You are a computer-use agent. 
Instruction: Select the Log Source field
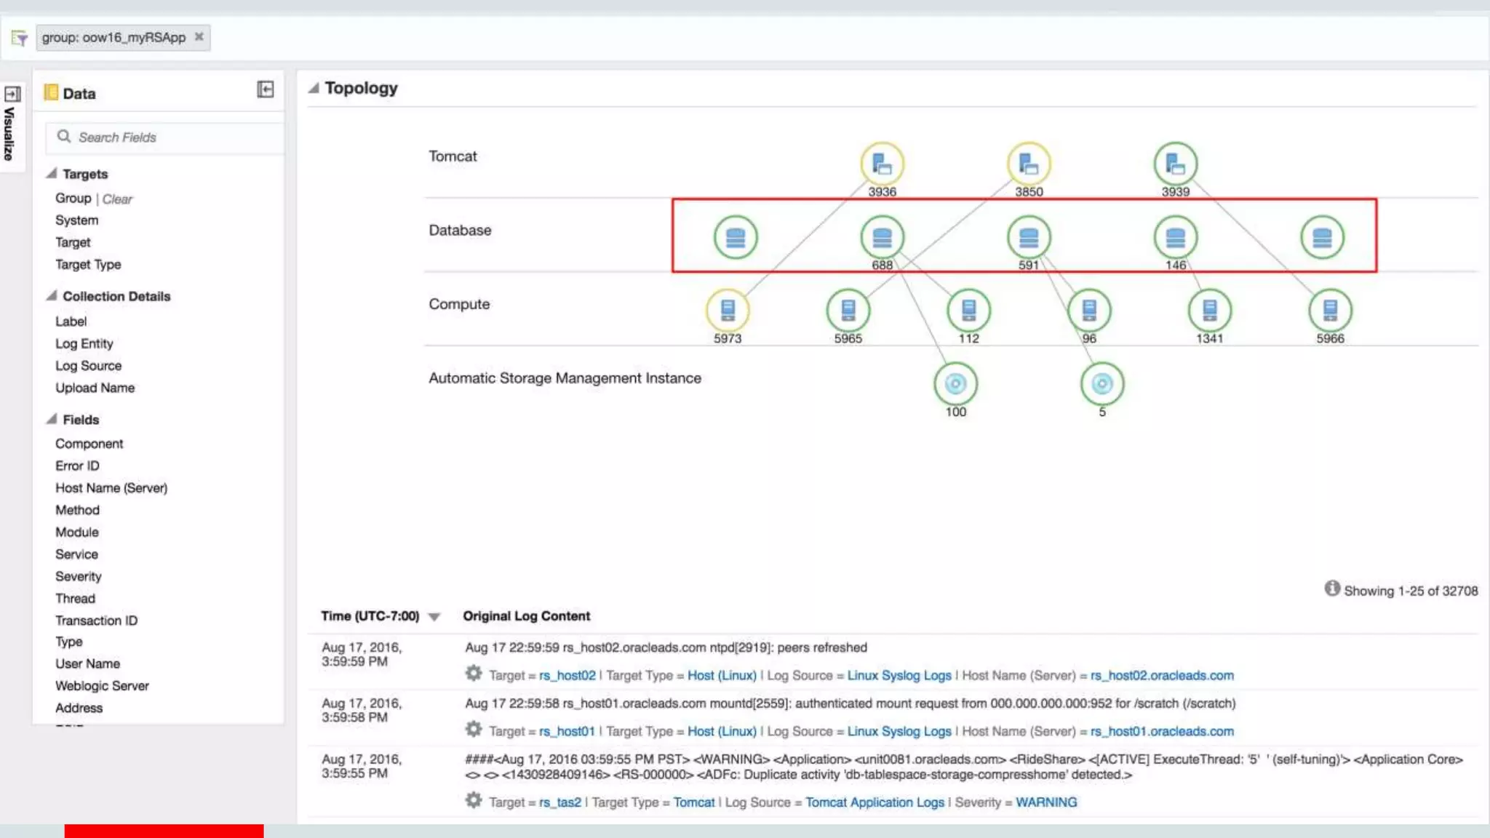pos(89,366)
